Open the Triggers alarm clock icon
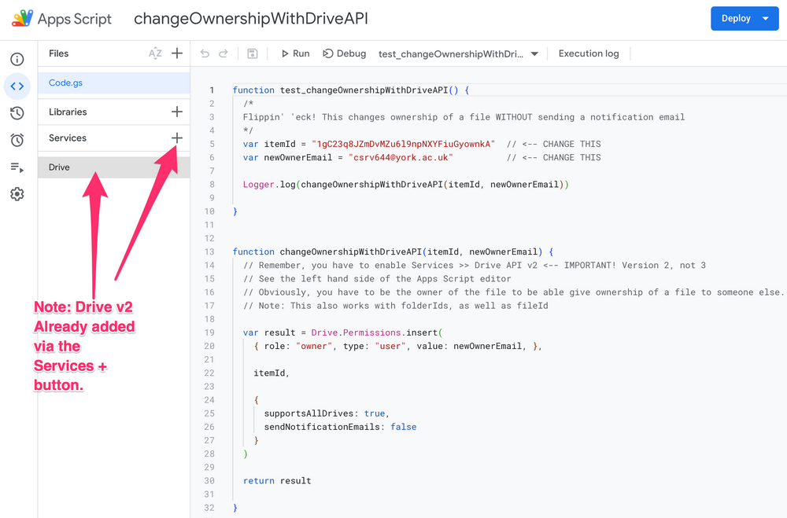 click(17, 140)
